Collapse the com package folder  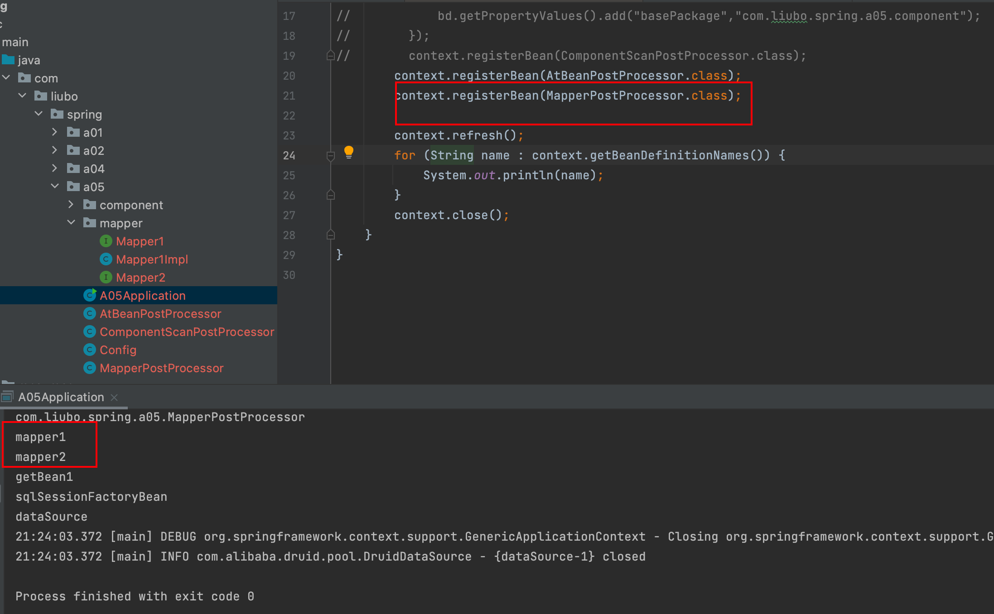pos(6,78)
